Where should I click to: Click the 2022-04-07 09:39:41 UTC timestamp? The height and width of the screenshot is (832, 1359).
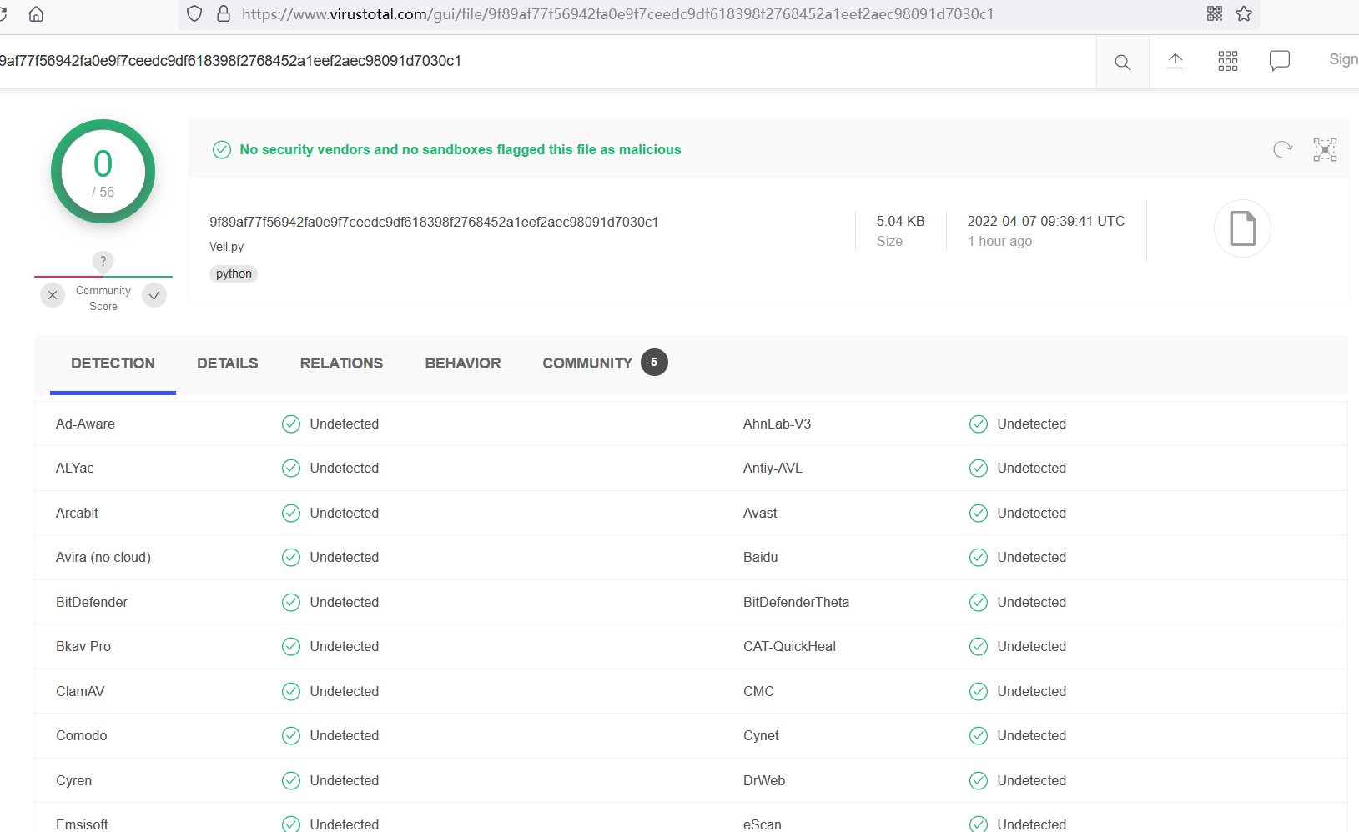pyautogui.click(x=1046, y=221)
